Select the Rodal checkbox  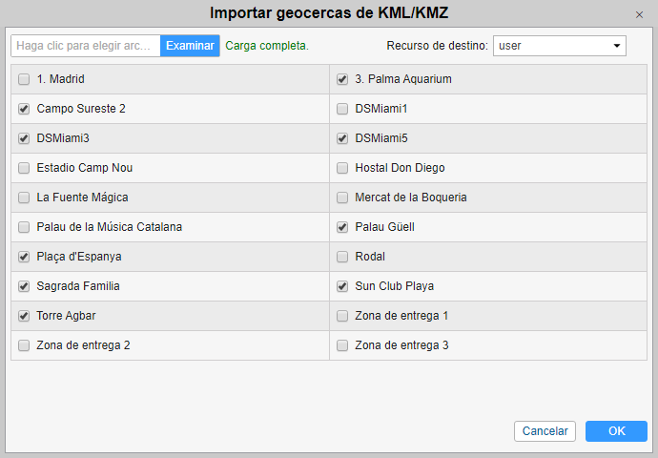point(342,258)
